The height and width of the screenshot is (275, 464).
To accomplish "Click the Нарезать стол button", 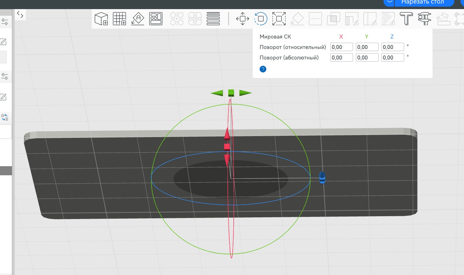I will (422, 2).
